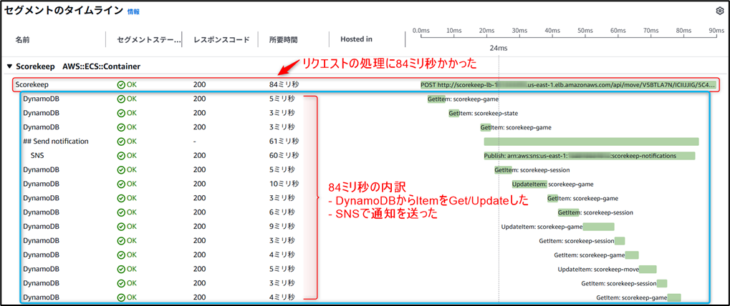730x306 pixels.
Task: Open the 情報 link beside the title
Action: coord(133,12)
